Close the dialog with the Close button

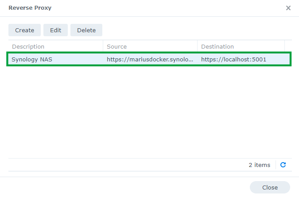click(x=270, y=187)
